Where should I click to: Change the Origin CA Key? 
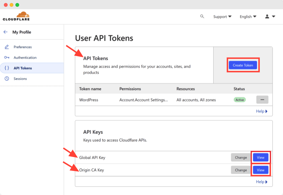tap(241, 170)
